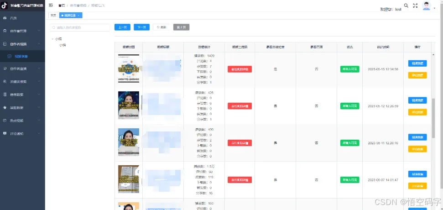The image size is (443, 210).
Task: Click the yellow 评论数据 button for 2023-06-11 video
Action: click(x=417, y=149)
